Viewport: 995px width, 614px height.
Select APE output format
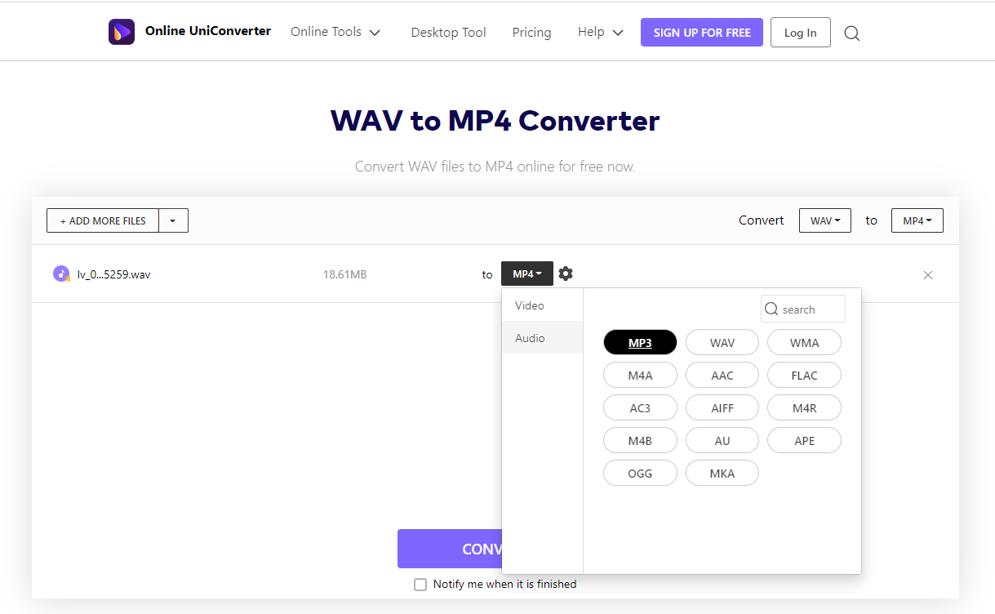(804, 441)
